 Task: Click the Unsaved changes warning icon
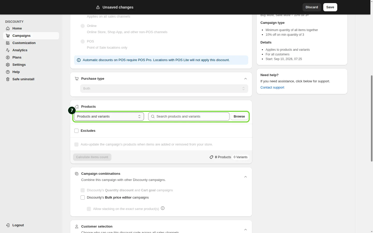pos(98,7)
